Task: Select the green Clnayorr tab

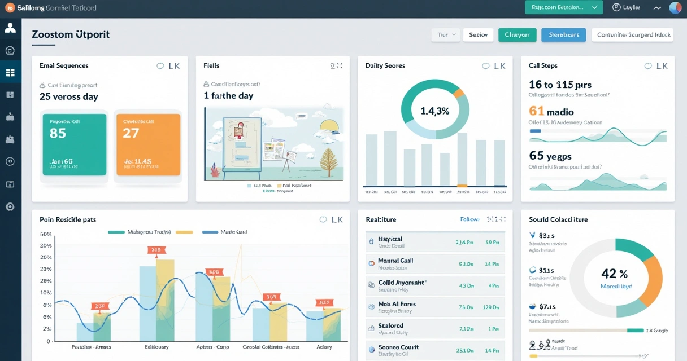Action: pos(517,35)
